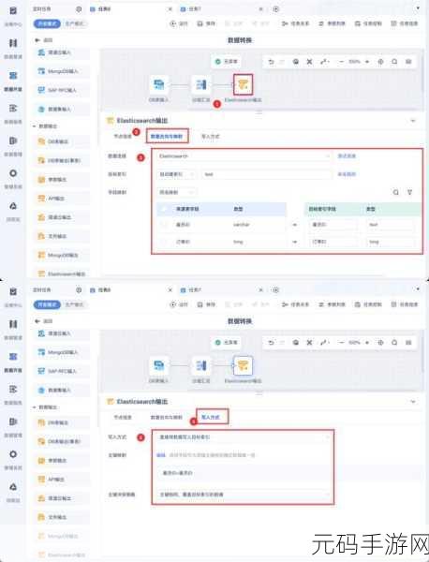The image size is (429, 562).
Task: Click the rightmost grid icon on upper canvas toolbar
Action: click(x=408, y=62)
